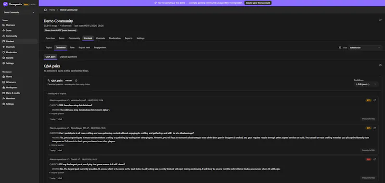This screenshot has height=183, width=385.
Task: Switch to the Moderation tab
Action: (x=115, y=38)
